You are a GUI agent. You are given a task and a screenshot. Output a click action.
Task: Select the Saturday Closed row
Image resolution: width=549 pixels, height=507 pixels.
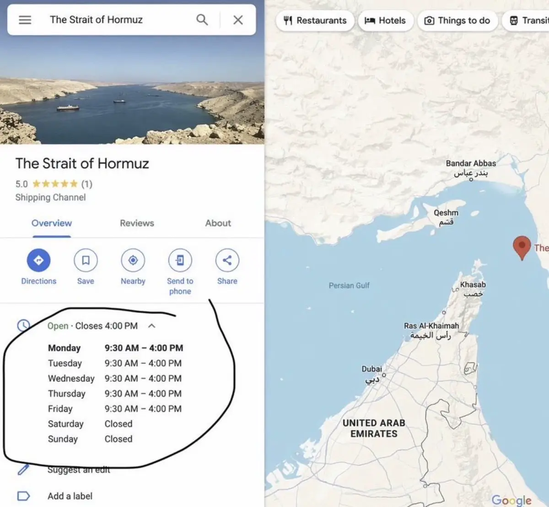90,424
